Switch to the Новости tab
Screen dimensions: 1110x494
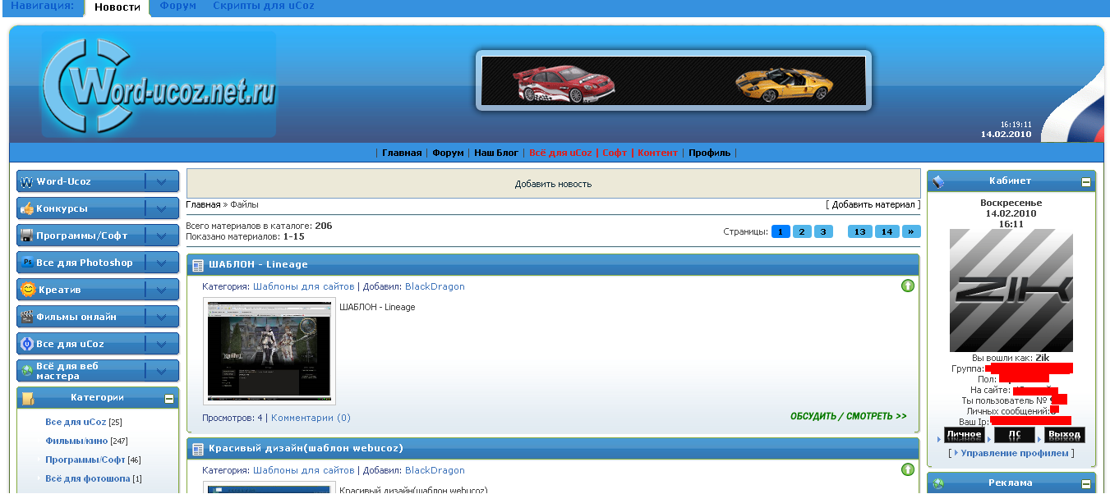pyautogui.click(x=117, y=7)
